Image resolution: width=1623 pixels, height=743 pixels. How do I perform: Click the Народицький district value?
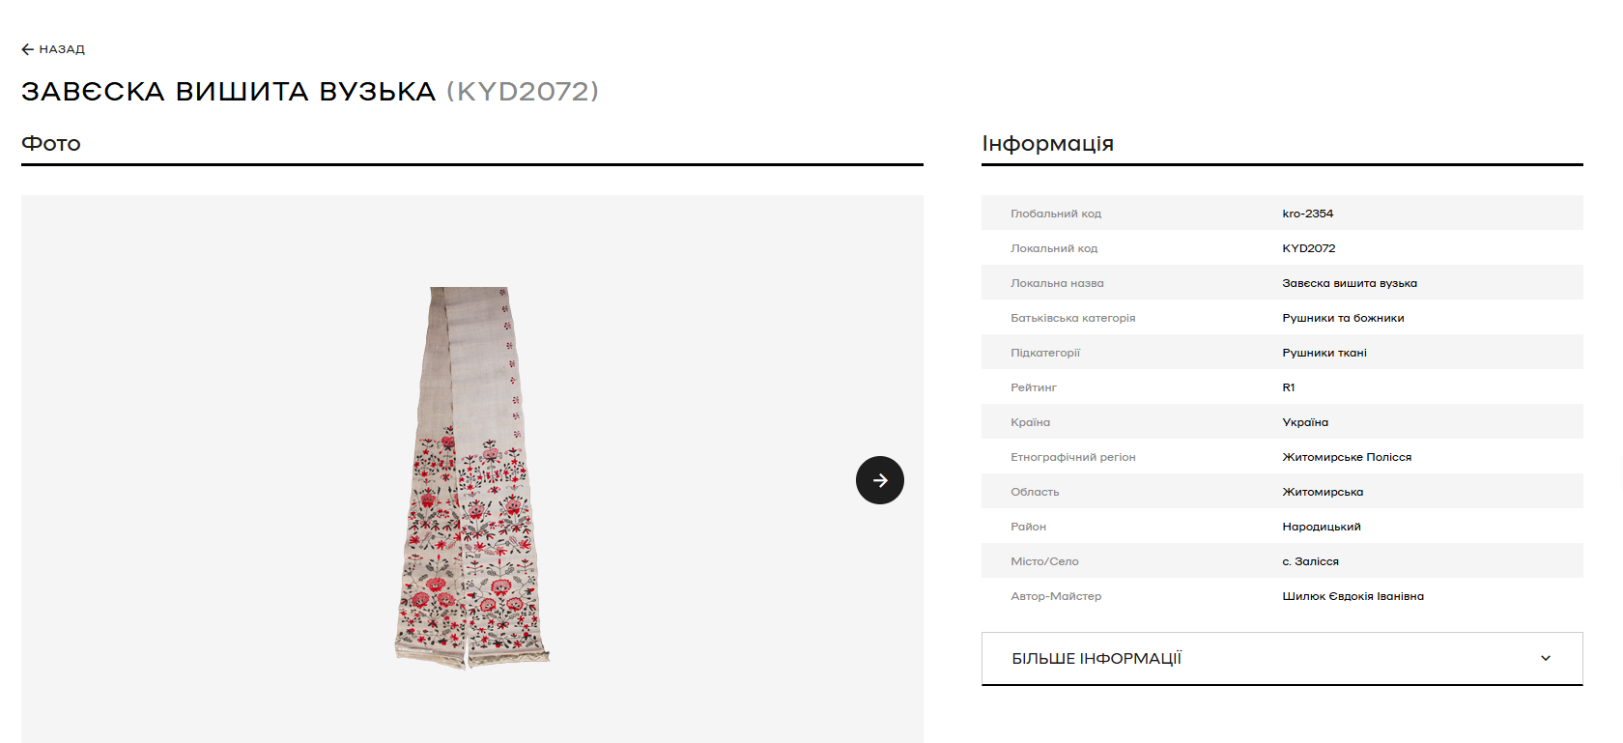(x=1322, y=527)
